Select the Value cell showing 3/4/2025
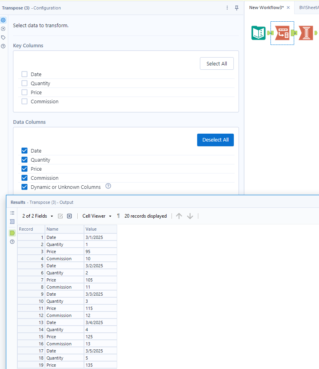 [101, 322]
